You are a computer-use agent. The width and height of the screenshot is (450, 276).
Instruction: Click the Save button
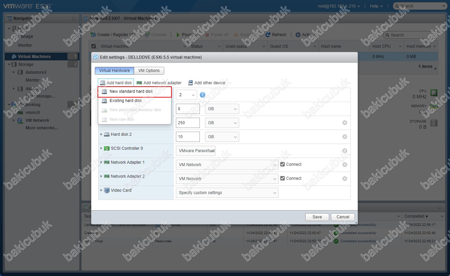[x=317, y=217]
